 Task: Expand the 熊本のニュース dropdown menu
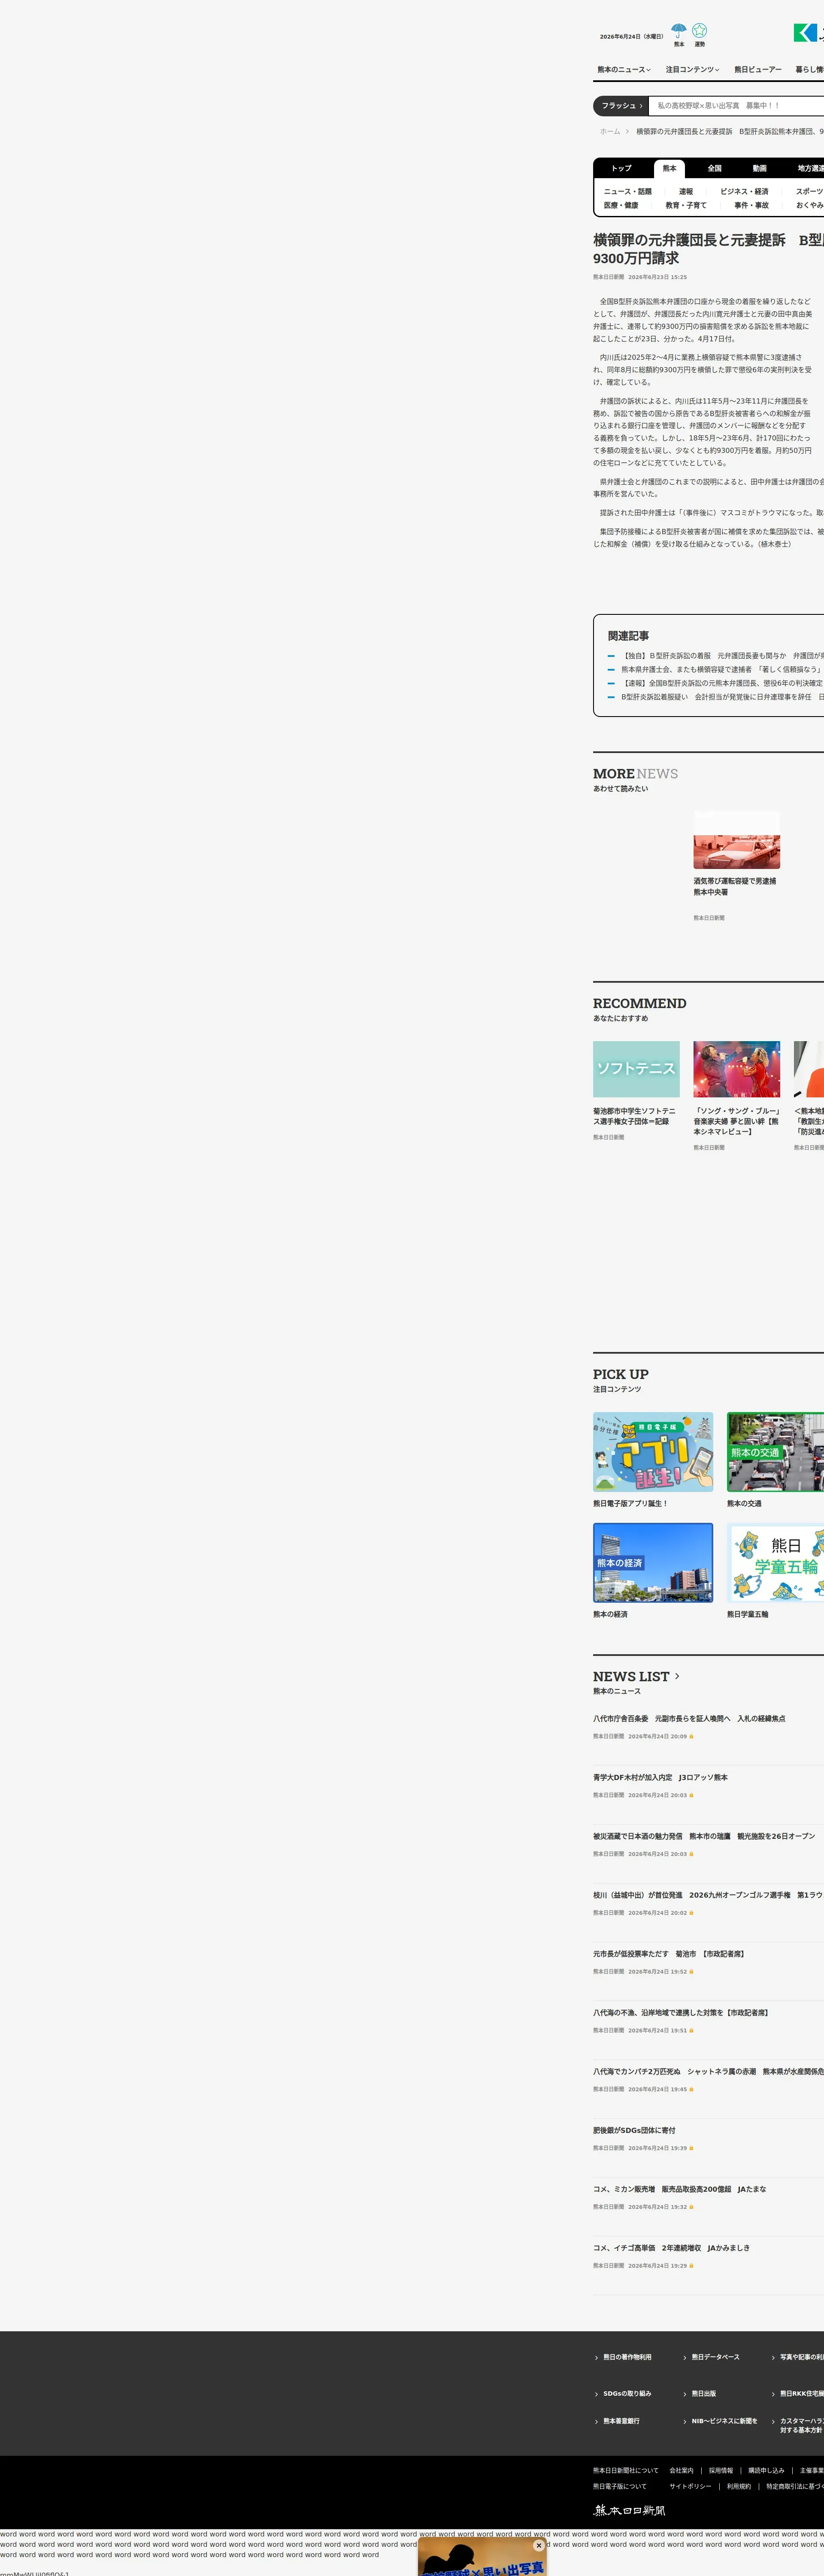pos(624,70)
